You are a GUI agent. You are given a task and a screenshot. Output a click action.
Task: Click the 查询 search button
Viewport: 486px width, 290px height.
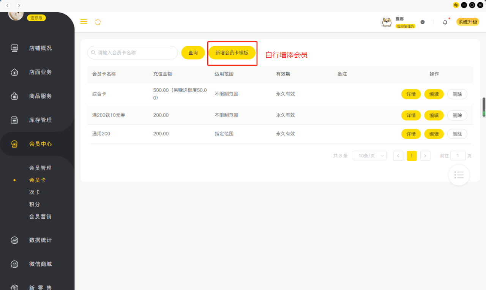pos(193,52)
